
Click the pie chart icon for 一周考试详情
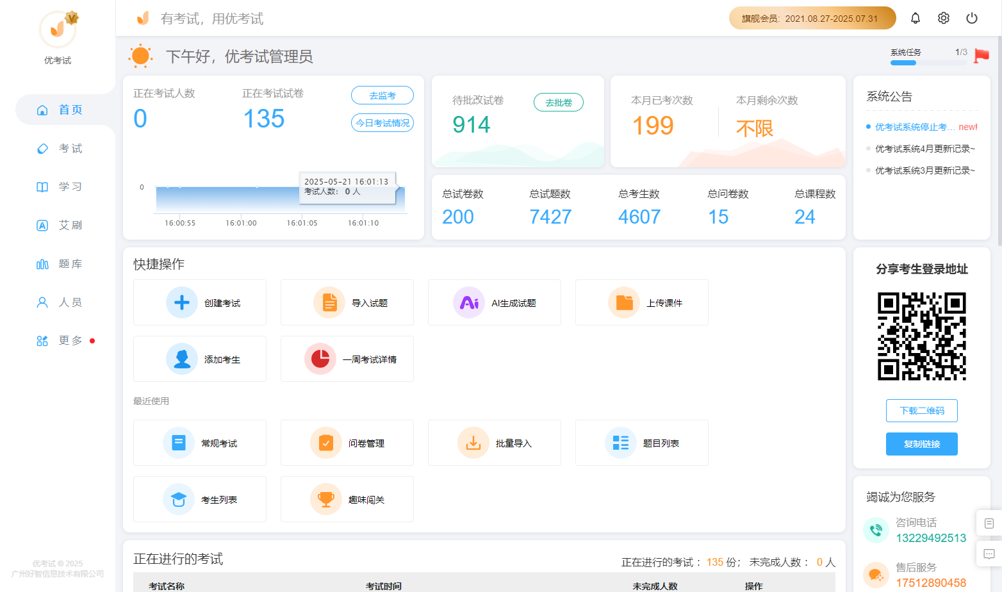[320, 359]
